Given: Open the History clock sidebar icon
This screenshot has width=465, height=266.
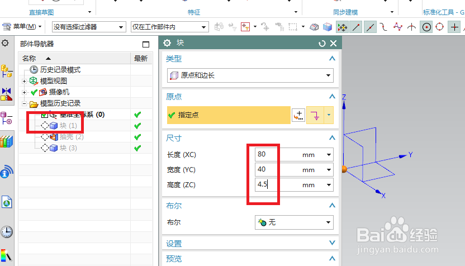Looking at the screenshot, I should (x=7, y=232).
